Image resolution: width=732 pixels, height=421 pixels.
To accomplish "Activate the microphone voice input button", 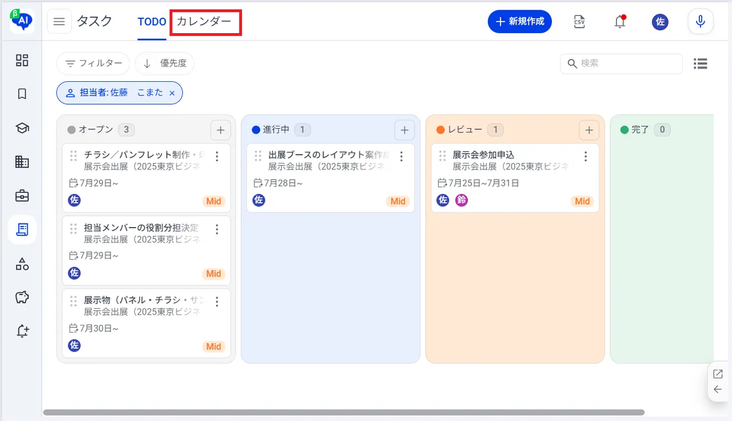I will pos(701,22).
